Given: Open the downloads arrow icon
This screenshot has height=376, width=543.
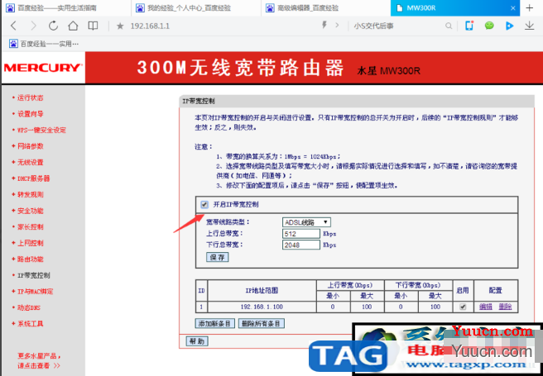Looking at the screenshot, I should pyautogui.click(x=529, y=26).
